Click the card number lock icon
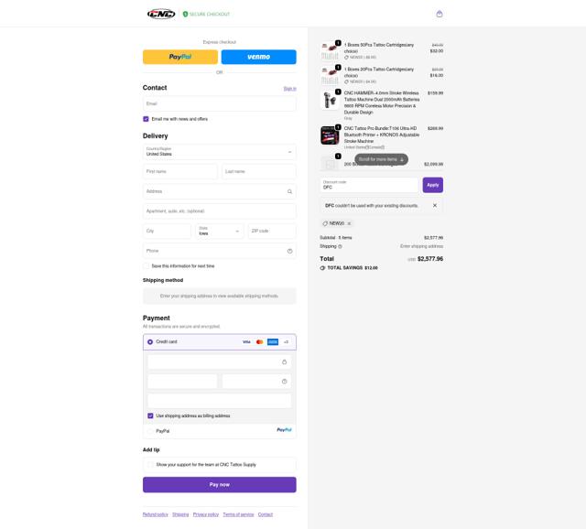 [x=284, y=362]
